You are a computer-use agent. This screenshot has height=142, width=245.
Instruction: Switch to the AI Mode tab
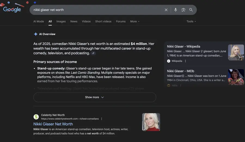38,21
